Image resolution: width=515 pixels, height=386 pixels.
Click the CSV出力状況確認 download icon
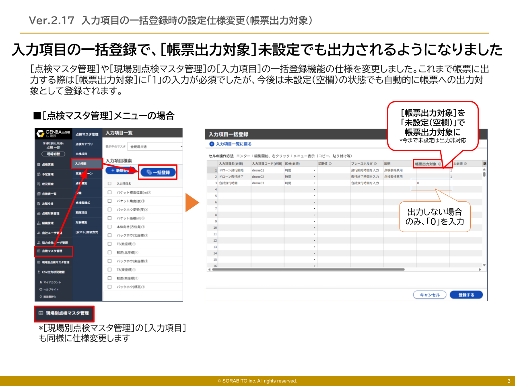tap(39, 272)
